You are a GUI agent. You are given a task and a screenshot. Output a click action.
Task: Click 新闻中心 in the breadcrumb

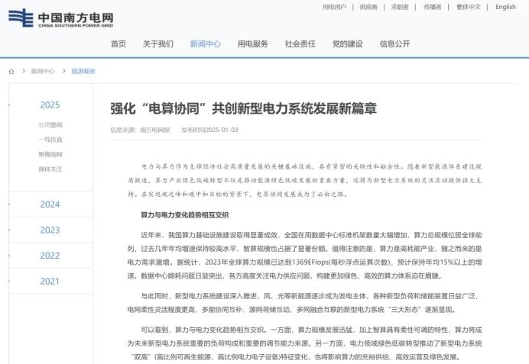tap(43, 71)
